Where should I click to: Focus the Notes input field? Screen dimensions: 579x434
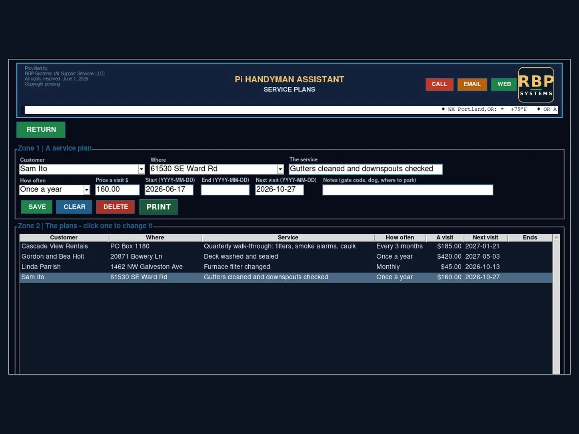[x=408, y=190]
